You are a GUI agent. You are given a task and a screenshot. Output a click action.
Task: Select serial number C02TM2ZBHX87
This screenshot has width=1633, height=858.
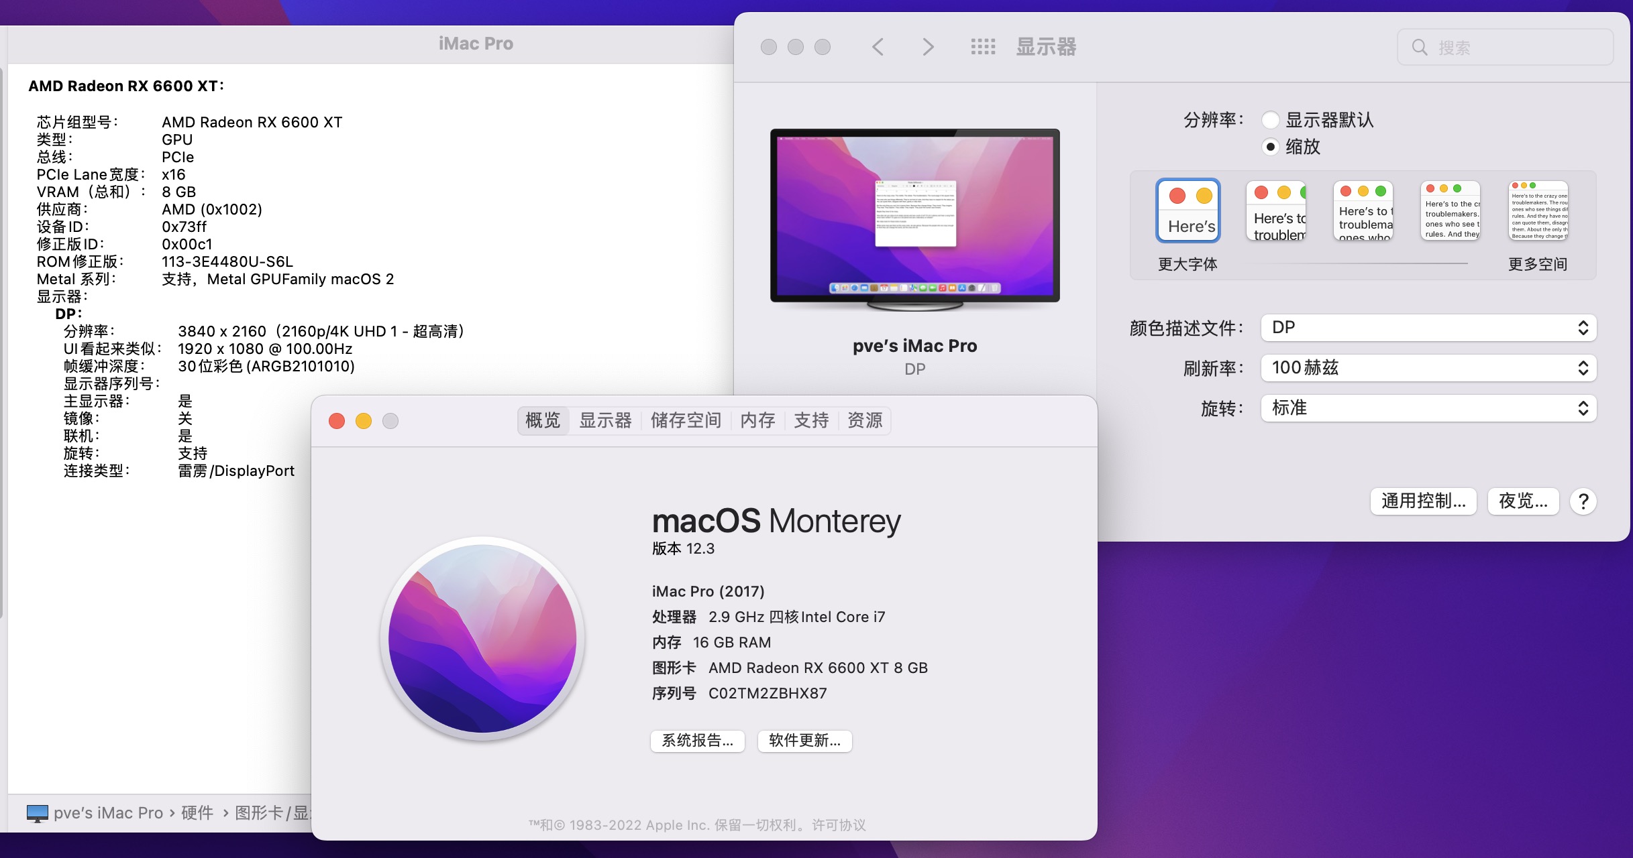tap(768, 693)
